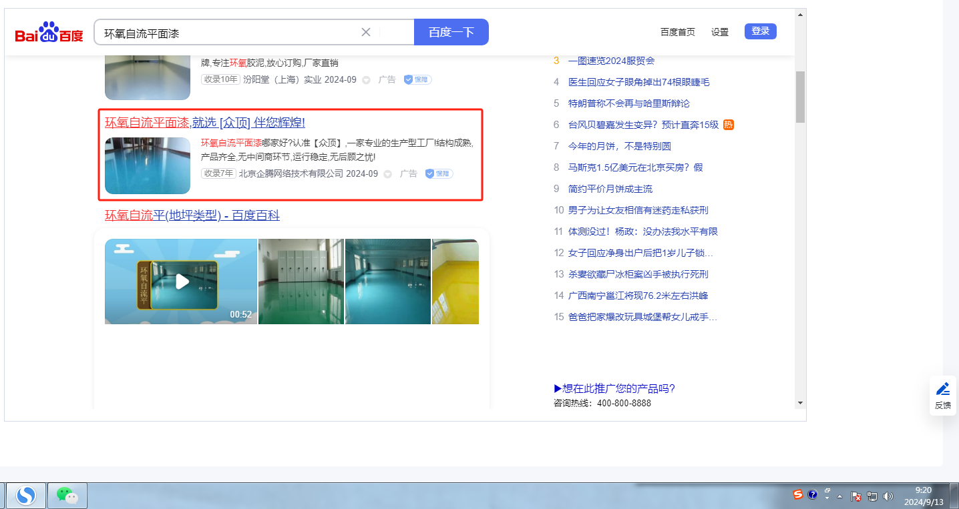Viewport: 959px width, 509px height.
Task: Click the Baidu logo
Action: [49, 32]
